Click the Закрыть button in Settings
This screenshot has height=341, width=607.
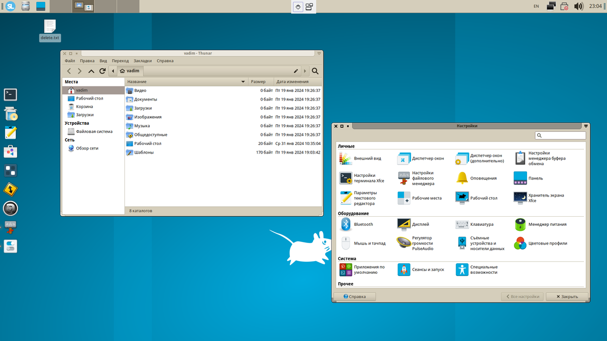coord(566,296)
